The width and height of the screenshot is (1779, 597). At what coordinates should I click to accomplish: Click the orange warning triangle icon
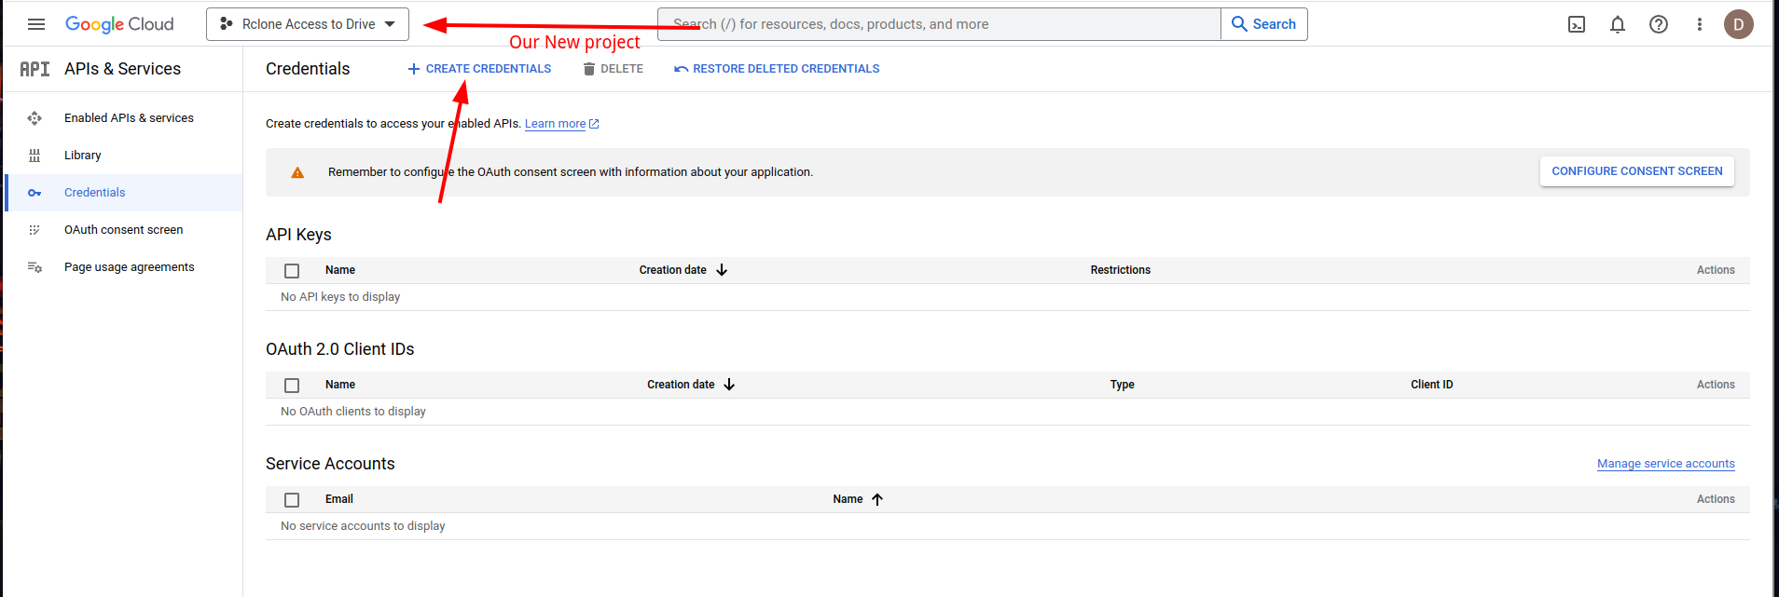click(x=297, y=172)
